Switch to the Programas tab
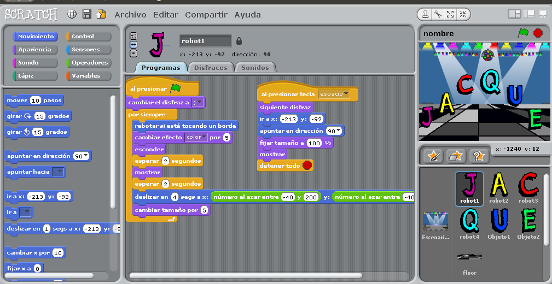This screenshot has width=552, height=284. click(161, 68)
